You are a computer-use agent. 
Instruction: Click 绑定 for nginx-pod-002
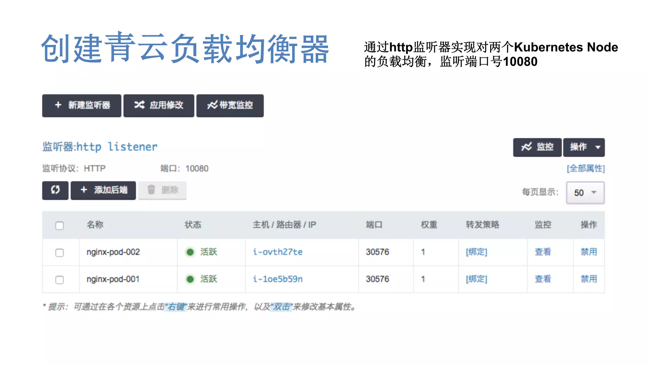point(476,252)
